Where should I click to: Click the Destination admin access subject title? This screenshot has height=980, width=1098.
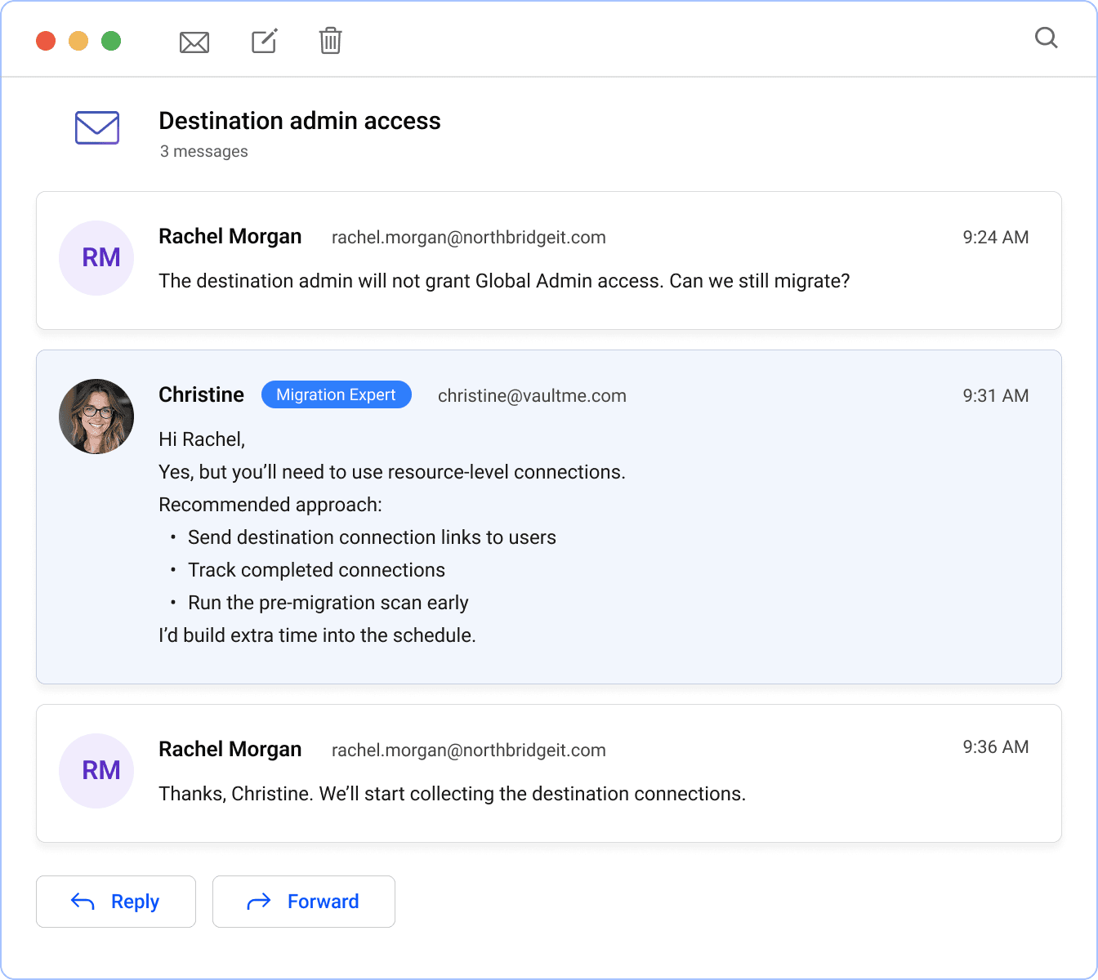(300, 121)
